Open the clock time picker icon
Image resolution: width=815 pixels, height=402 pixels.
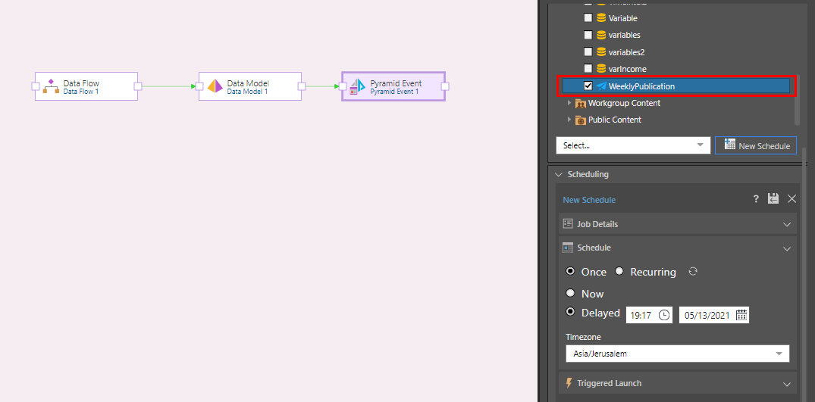pos(664,315)
